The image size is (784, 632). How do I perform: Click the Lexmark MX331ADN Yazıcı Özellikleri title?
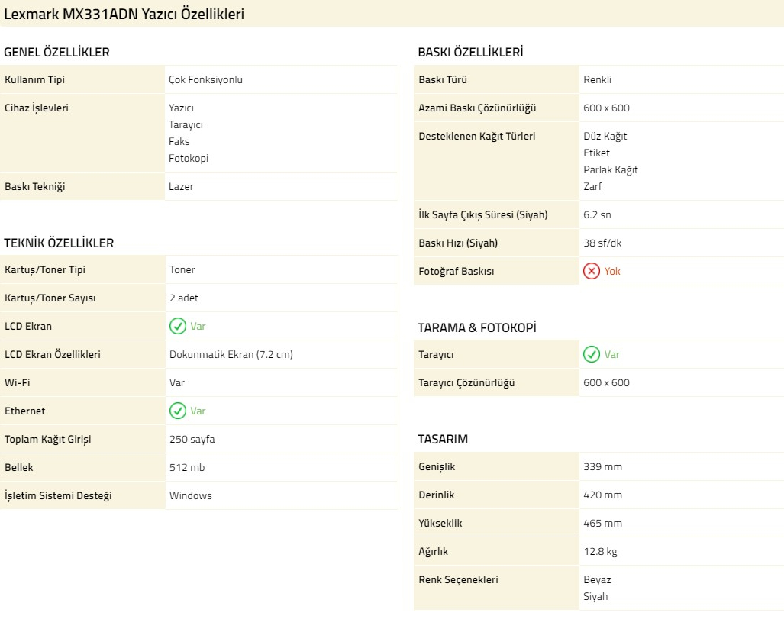point(124,15)
